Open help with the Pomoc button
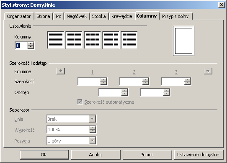 tap(147, 155)
